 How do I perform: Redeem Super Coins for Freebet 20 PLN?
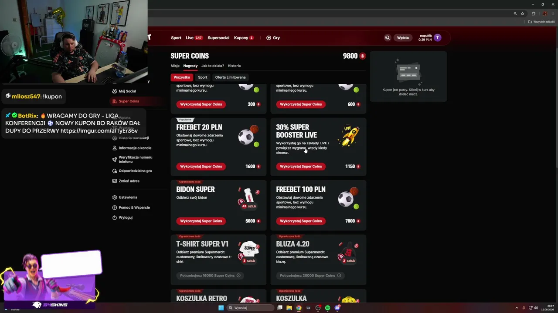(x=201, y=166)
